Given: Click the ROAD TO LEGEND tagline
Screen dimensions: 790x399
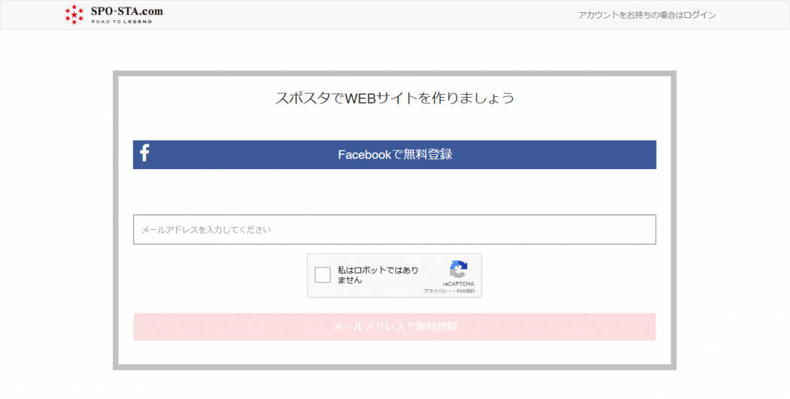Looking at the screenshot, I should click(121, 22).
